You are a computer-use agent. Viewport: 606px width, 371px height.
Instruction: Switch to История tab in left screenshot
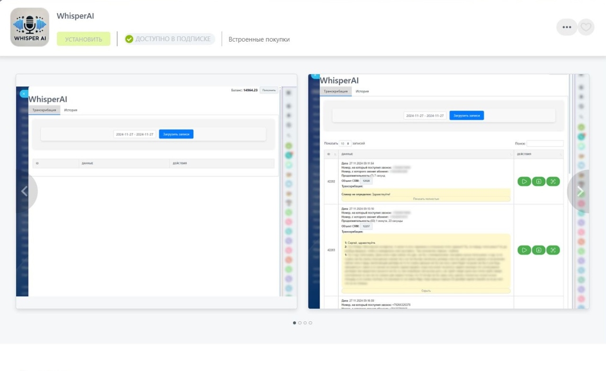click(x=71, y=110)
